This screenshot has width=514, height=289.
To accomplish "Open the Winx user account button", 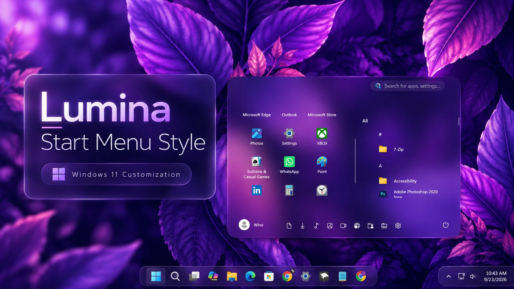I will pos(251,225).
